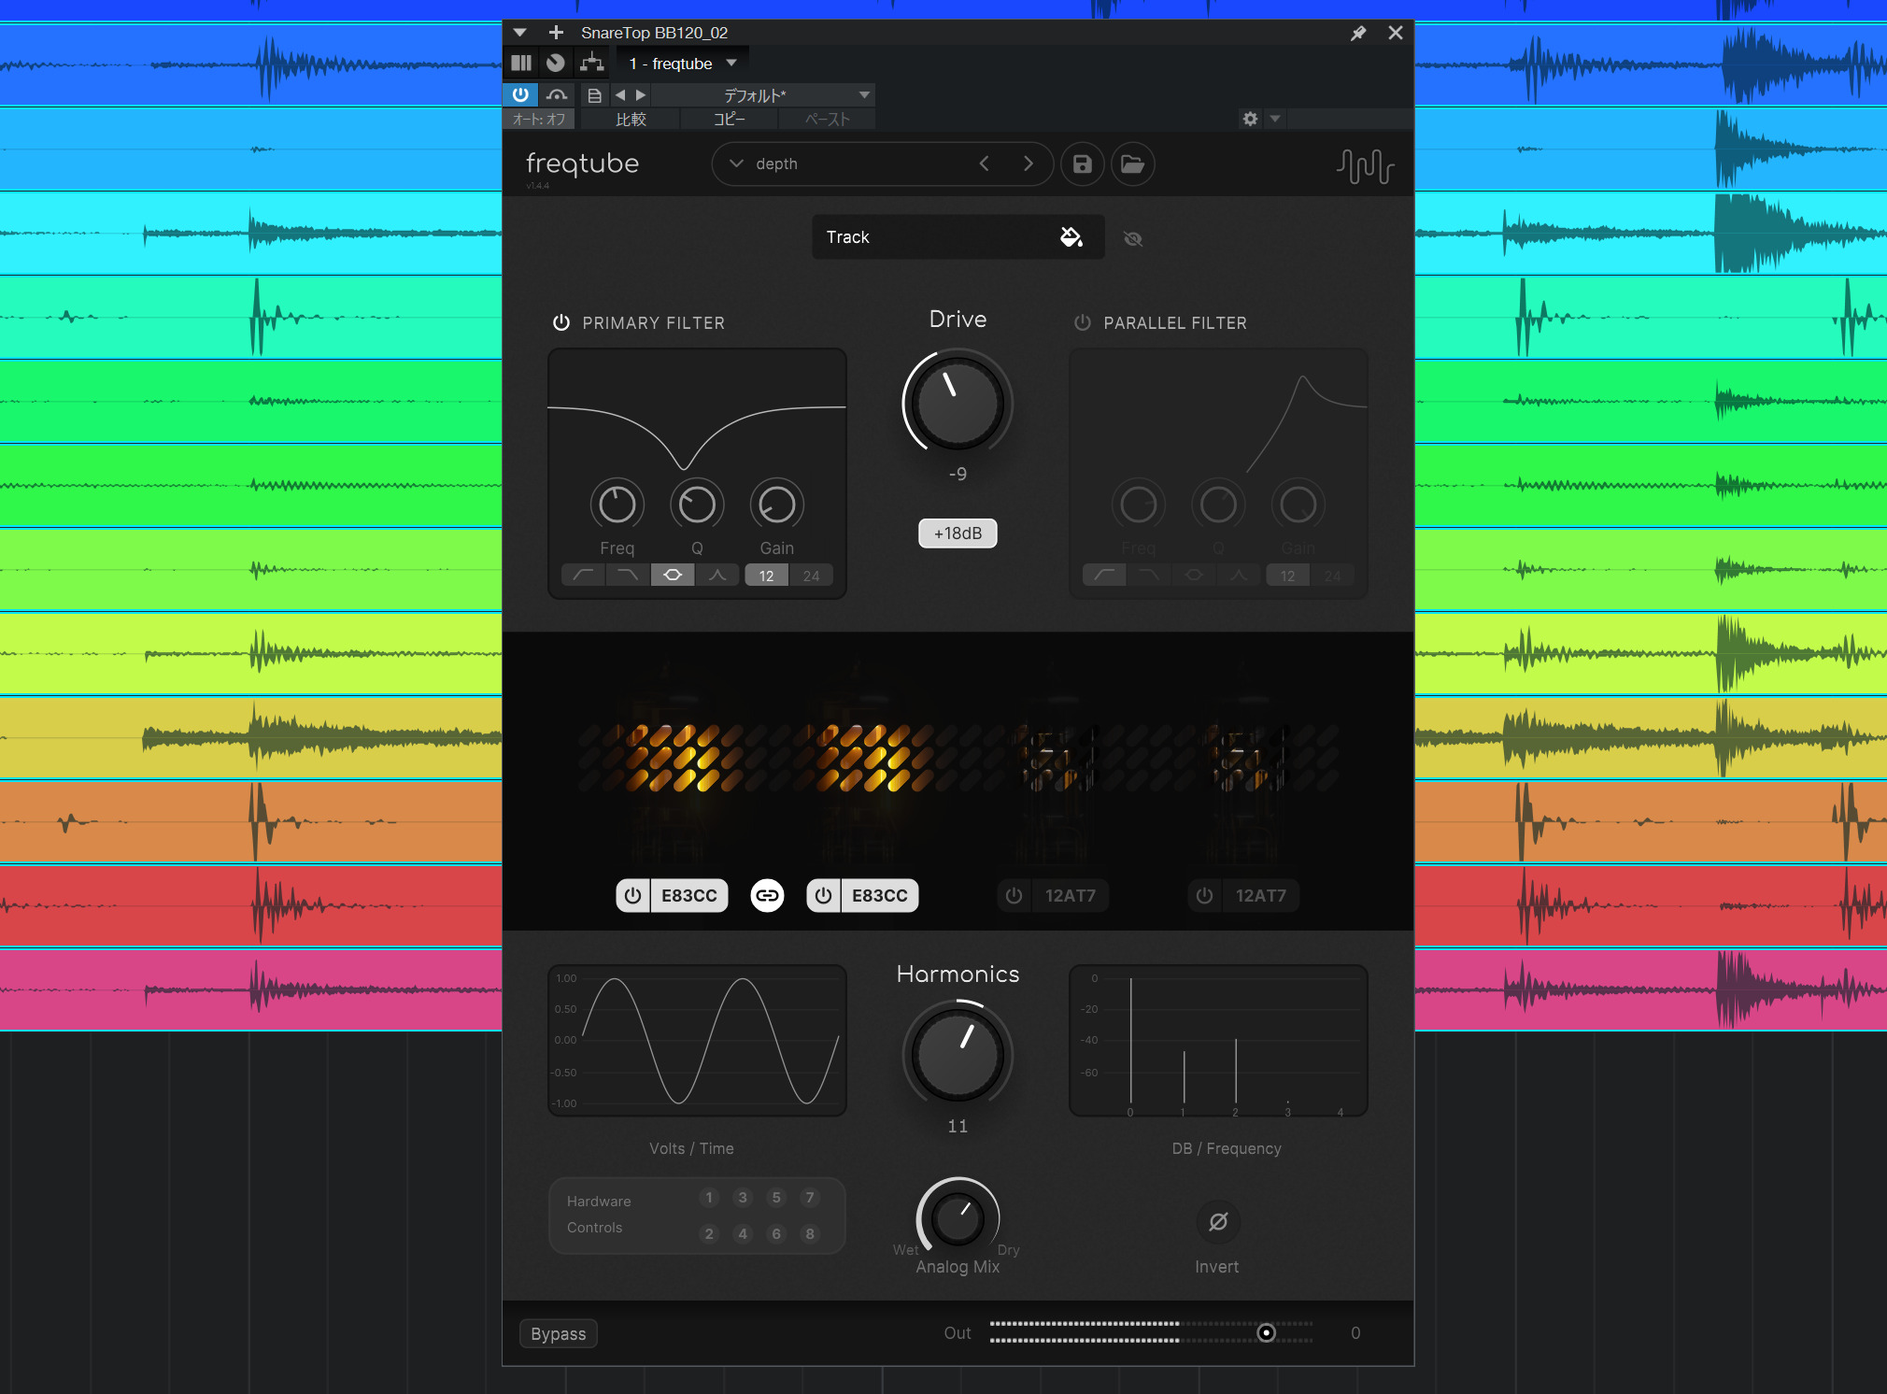This screenshot has height=1394, width=1887.
Task: Open the window menu triangle at top-left
Action: [x=520, y=33]
